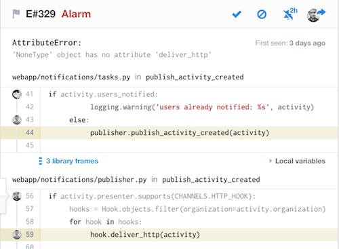Viewport: 339px width, 249px height.
Task: Click function name after tasks.py in
Action: (x=195, y=77)
